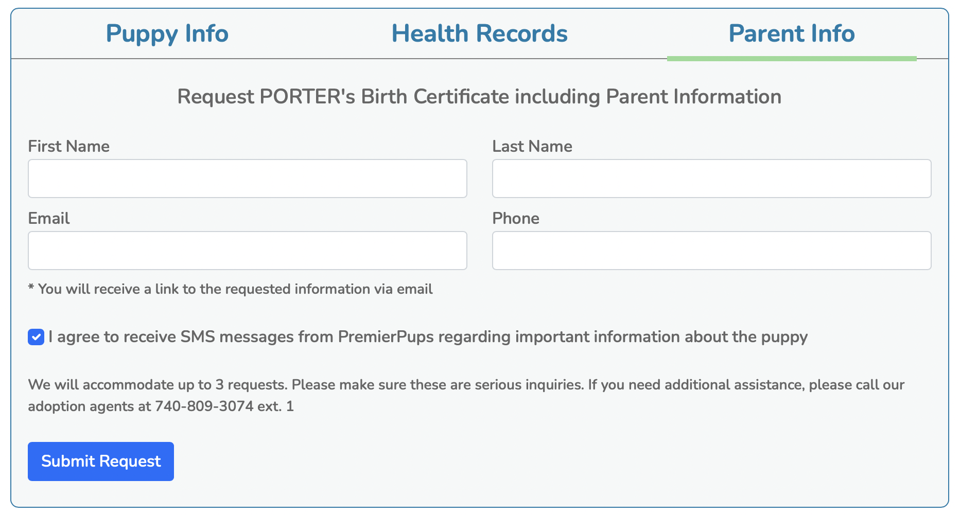Click the Phone field label
This screenshot has height=515, width=960.
(516, 218)
